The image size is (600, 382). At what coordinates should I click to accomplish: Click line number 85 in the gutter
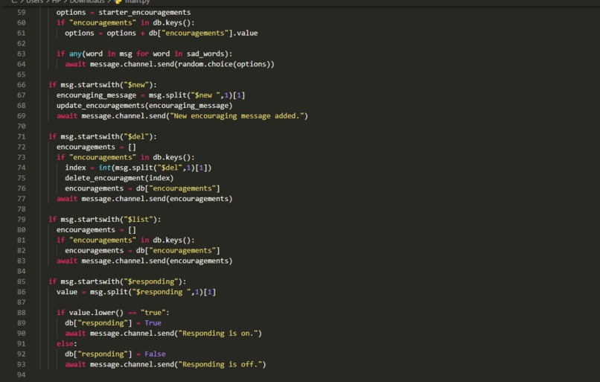pos(22,281)
